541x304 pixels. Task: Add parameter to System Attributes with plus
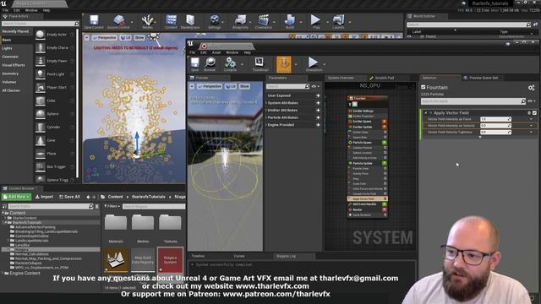coord(318,103)
